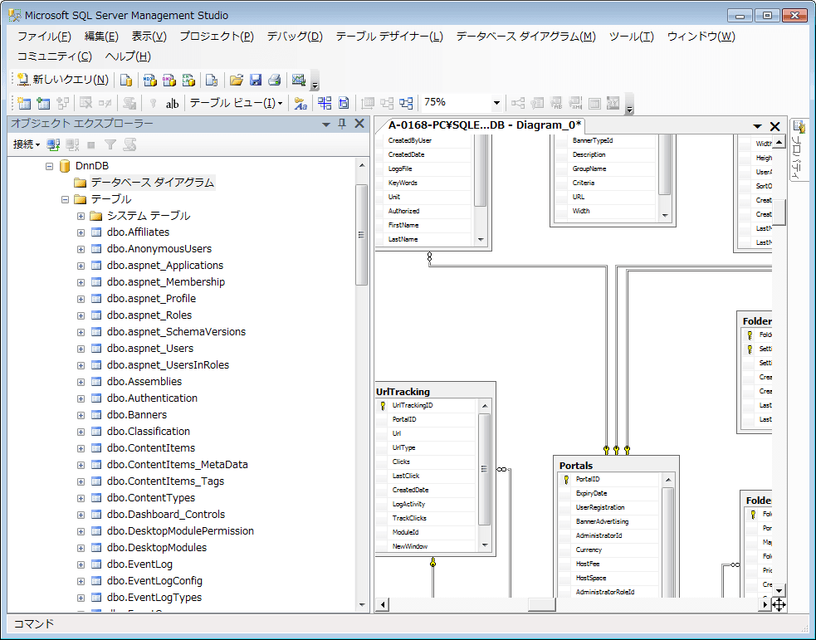Viewport: 816px width, 640px height.
Task: Select dbo.aspnet_Users in the tree
Action: click(150, 349)
